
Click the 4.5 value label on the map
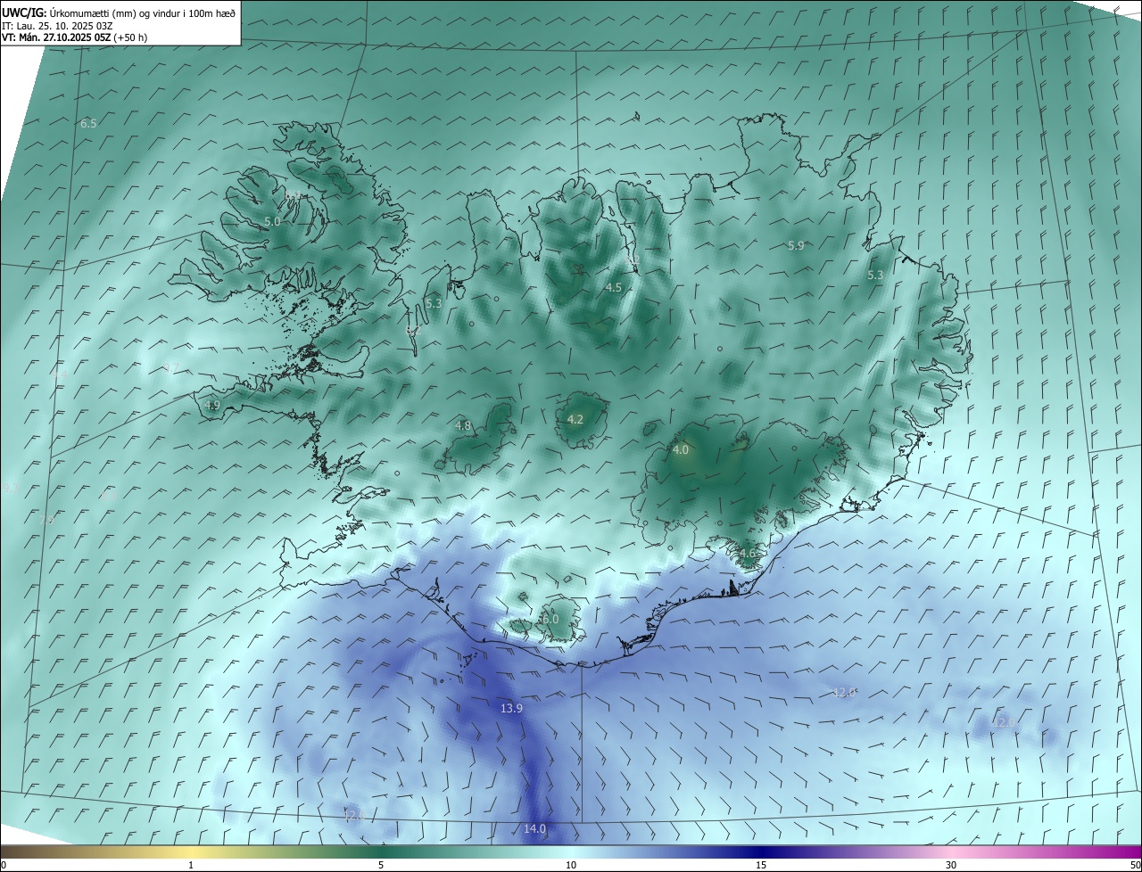[613, 287]
